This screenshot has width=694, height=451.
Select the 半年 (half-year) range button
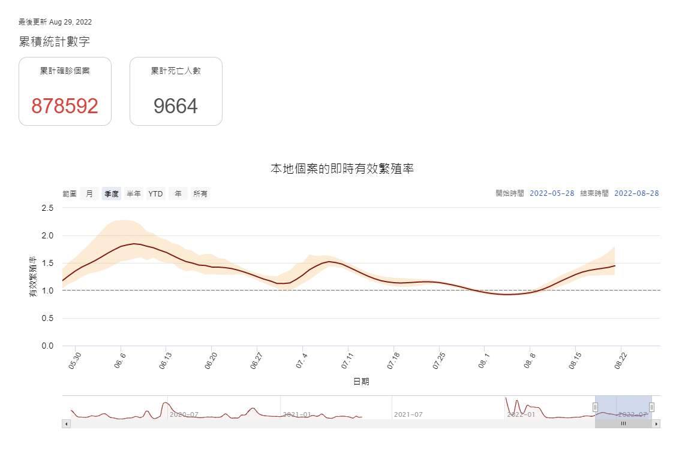point(134,193)
